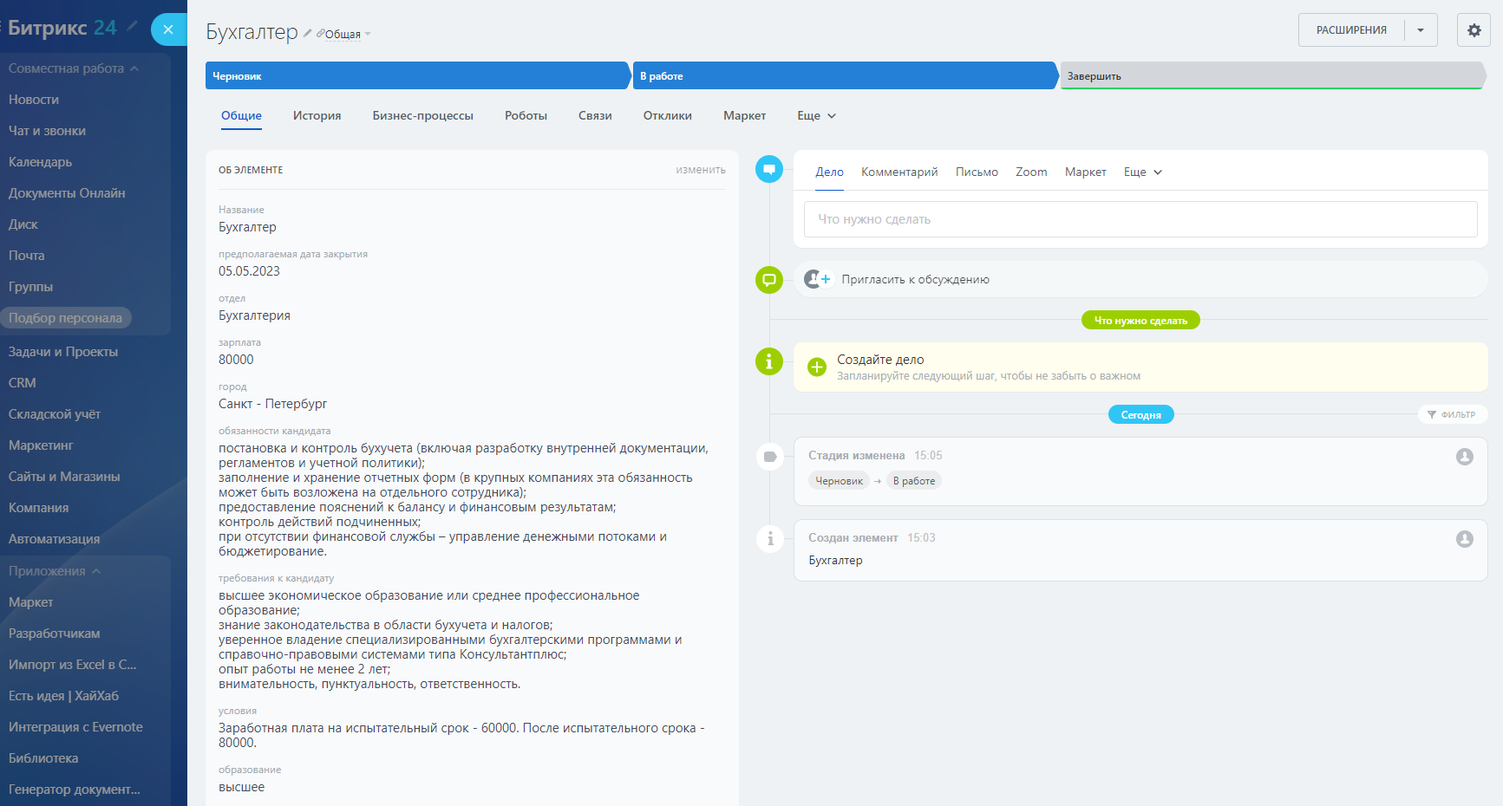
Task: Open Подбор персонала in sidebar
Action: click(65, 318)
